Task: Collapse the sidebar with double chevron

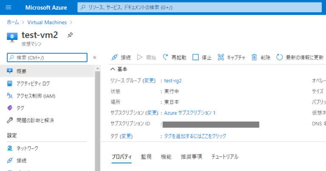Action: click(x=95, y=58)
